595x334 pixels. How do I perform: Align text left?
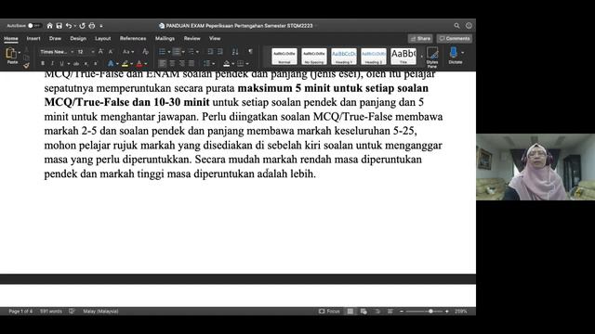click(x=163, y=64)
